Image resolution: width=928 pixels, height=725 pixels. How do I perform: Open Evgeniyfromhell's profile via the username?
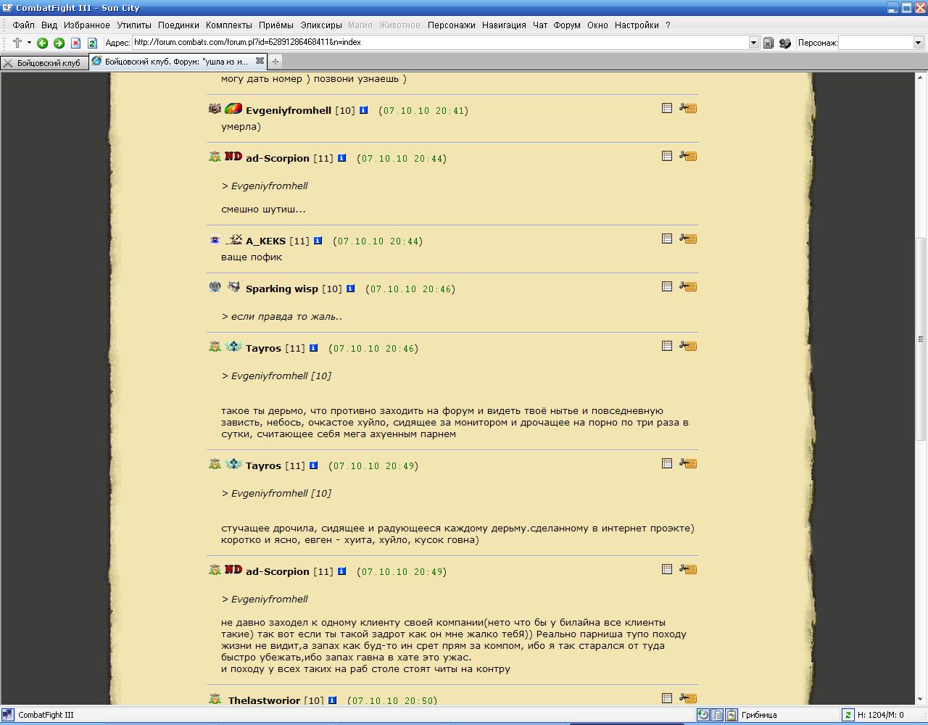289,111
